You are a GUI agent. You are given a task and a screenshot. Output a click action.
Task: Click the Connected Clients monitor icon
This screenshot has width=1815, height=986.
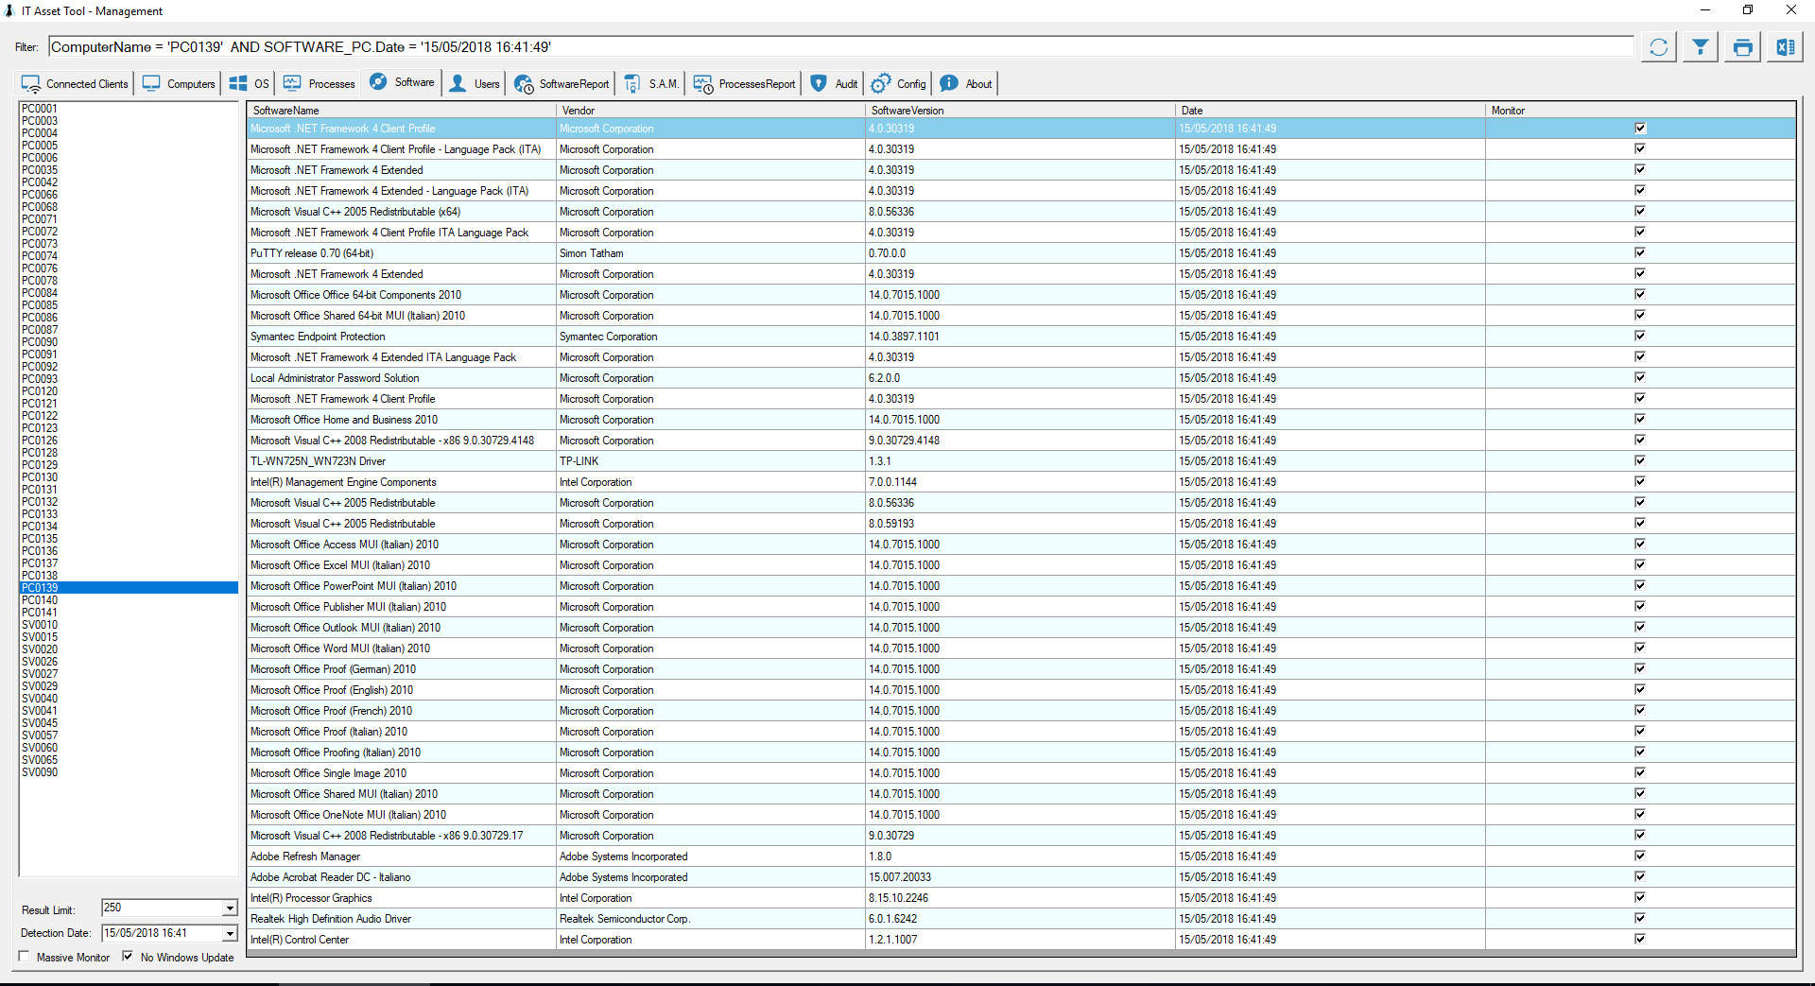(31, 84)
